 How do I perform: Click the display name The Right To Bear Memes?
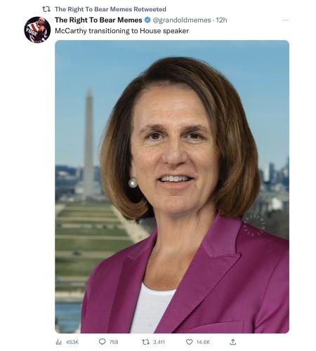pyautogui.click(x=98, y=20)
